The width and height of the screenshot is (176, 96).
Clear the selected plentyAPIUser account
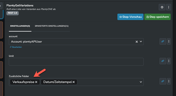pos(137,42)
